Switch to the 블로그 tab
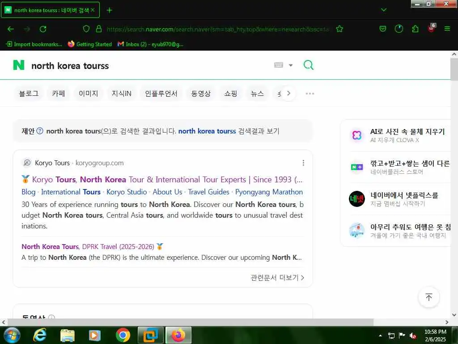The height and width of the screenshot is (344, 458). tap(29, 94)
